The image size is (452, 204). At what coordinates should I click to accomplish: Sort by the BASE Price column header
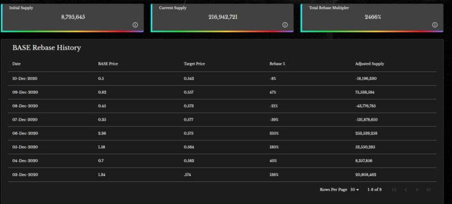coord(108,64)
